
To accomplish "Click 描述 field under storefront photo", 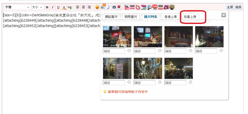I will click(x=114, y=83).
